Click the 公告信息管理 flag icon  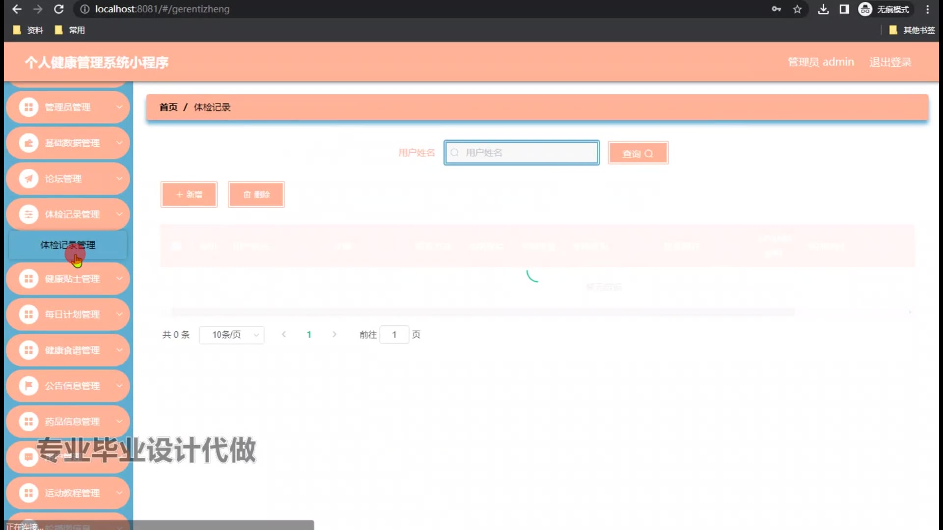click(x=28, y=386)
